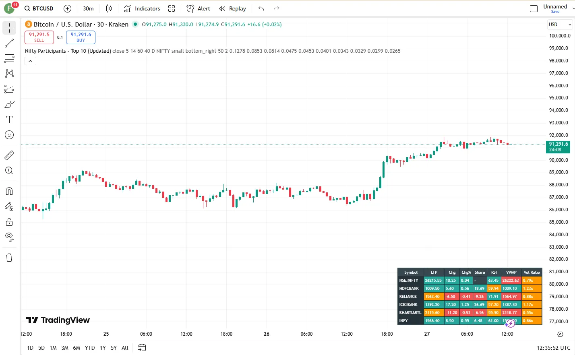Image resolution: width=575 pixels, height=355 pixels.
Task: Open the layout setup square icon
Action: 534,8
